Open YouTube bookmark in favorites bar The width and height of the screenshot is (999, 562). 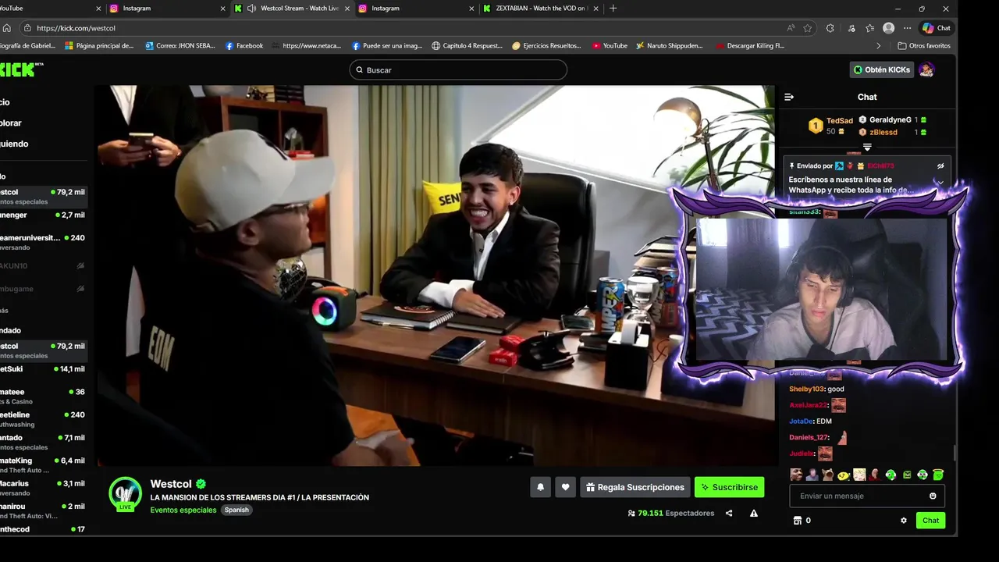[610, 45]
